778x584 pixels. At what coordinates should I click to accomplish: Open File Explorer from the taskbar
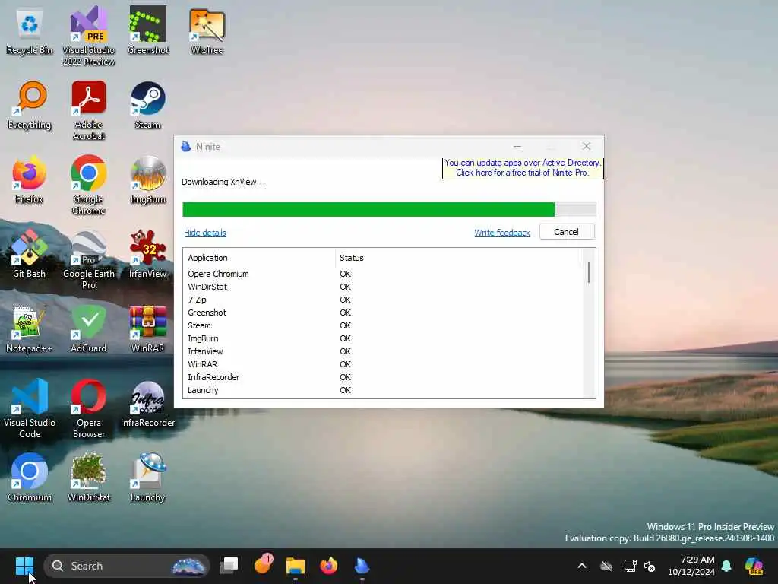[296, 566]
